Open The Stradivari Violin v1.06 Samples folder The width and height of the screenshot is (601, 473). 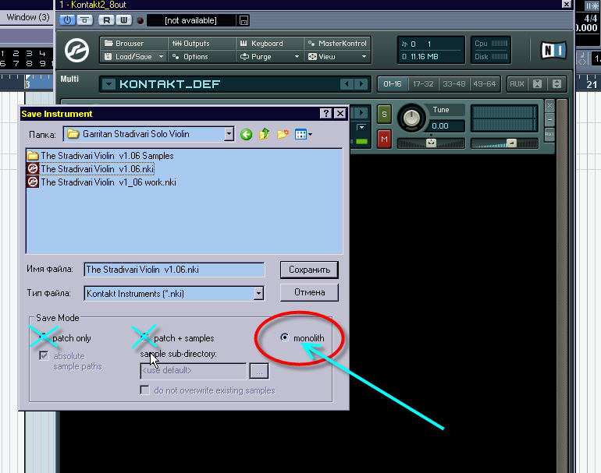pyautogui.click(x=101, y=156)
